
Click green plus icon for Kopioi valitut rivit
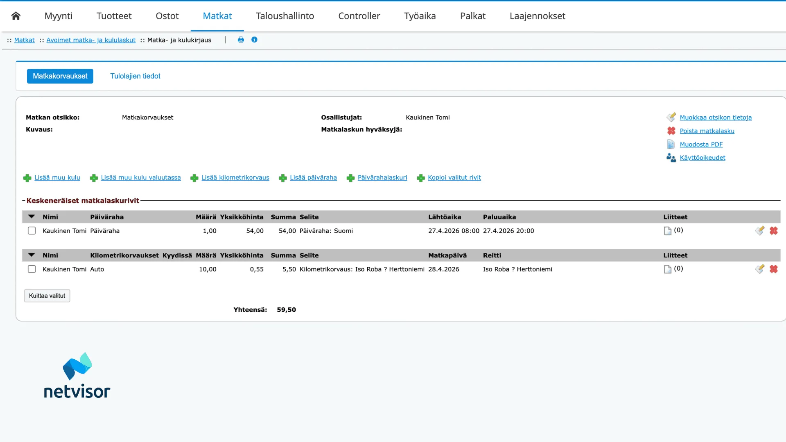click(x=421, y=178)
